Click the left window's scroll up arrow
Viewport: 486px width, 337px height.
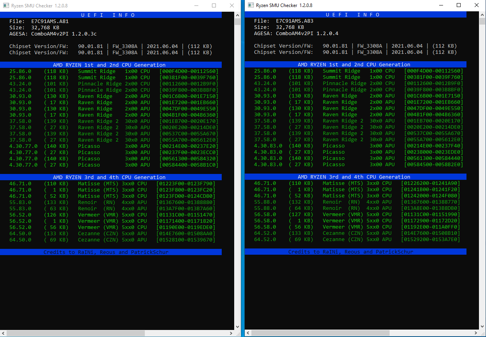[x=237, y=15]
